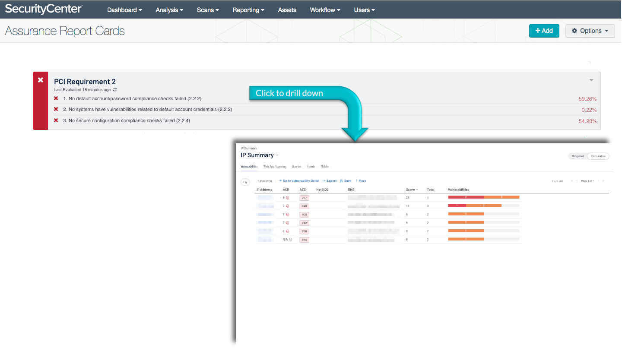Click the AES column header
Screen dimensions: 622x354
click(x=302, y=190)
